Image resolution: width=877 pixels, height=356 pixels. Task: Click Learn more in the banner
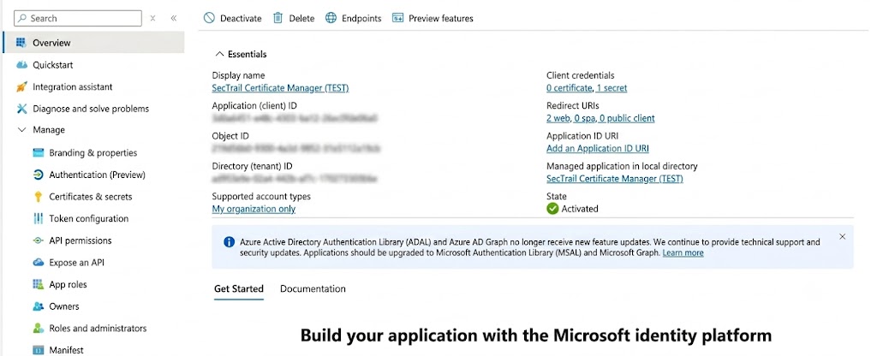pos(683,252)
